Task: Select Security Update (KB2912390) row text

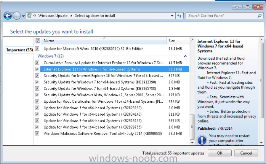Action: point(100,82)
